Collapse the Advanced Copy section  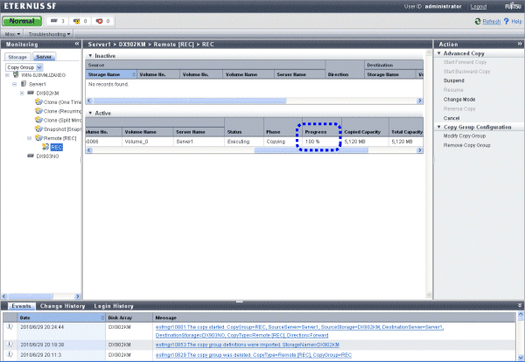439,53
